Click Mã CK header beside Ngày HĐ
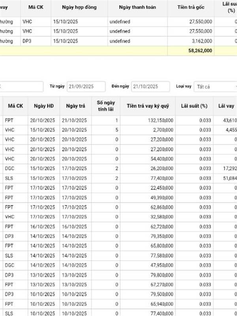The height and width of the screenshot is (316, 237). (x=15, y=106)
